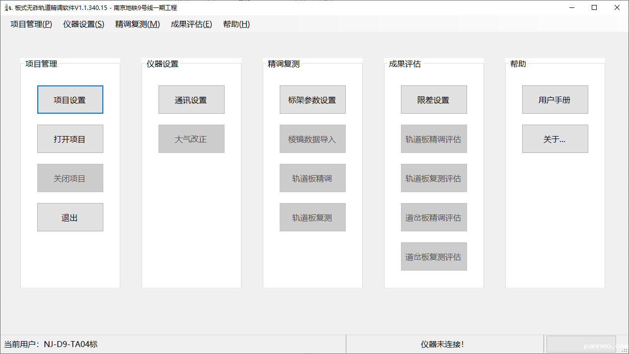Screen dimensions: 629x354
Task: Click the 项目设置 button
Action: [x=70, y=100]
